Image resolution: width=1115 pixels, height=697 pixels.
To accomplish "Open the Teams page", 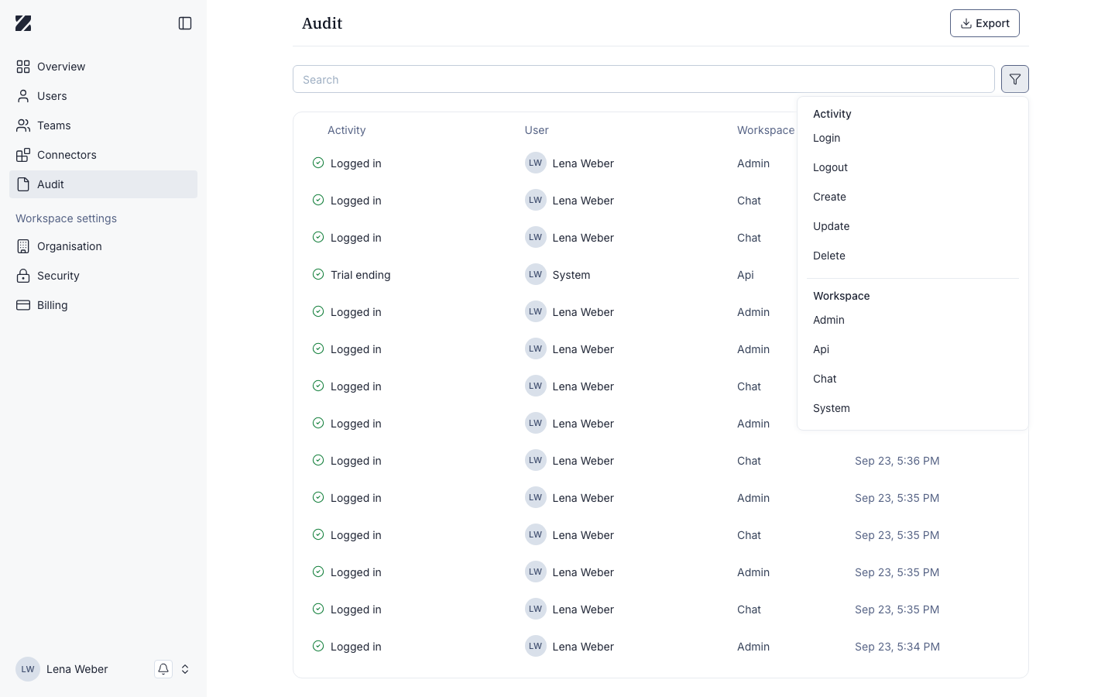I will point(103,125).
